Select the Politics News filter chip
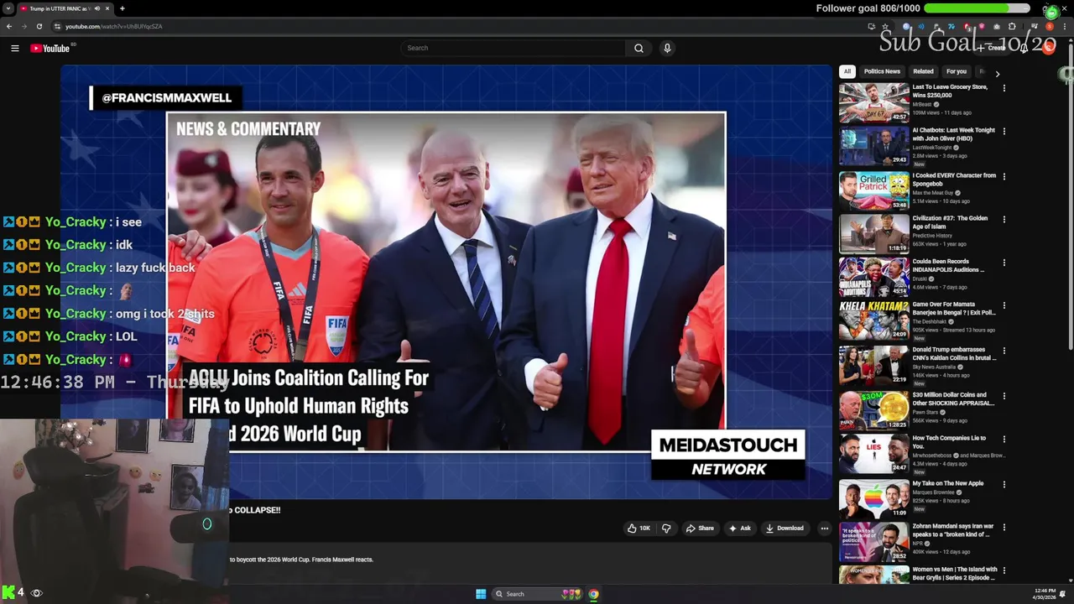 (x=882, y=71)
